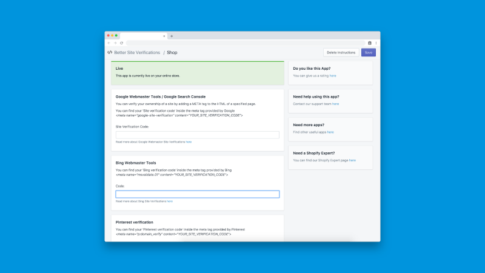The image size is (485, 273).
Task: Click the code icon beside Better Site Verifications
Action: click(110, 52)
